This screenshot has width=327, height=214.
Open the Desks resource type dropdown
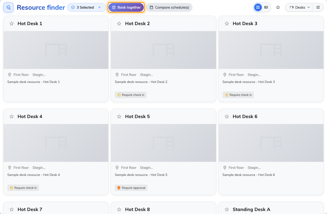coord(300,7)
